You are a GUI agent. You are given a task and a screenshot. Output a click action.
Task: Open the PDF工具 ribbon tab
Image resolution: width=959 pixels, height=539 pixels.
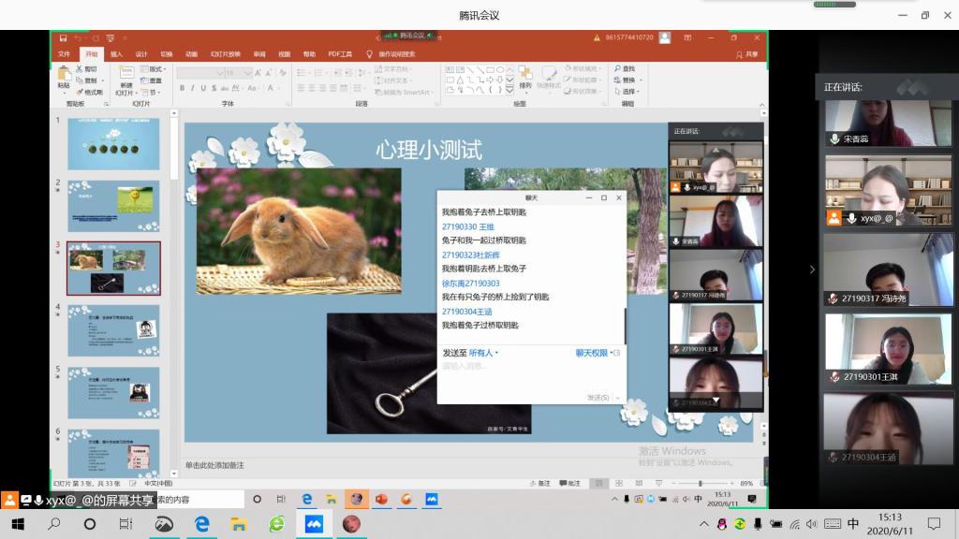point(340,54)
